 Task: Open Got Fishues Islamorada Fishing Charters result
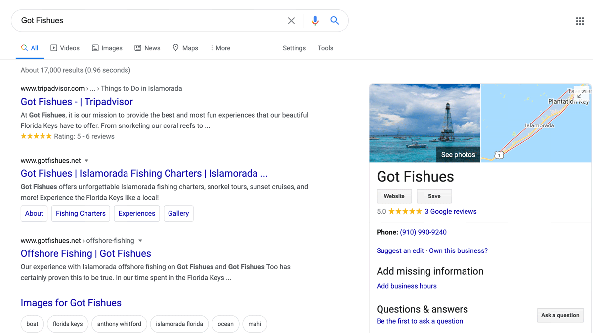[x=144, y=174]
